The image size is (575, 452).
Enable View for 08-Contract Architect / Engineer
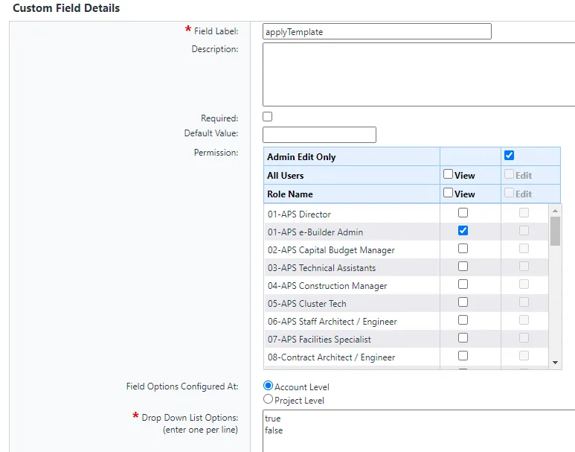463,356
